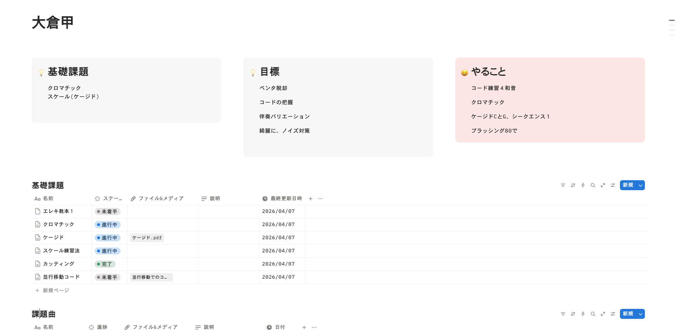Open the more options menu of 基礎課題

tap(320, 198)
